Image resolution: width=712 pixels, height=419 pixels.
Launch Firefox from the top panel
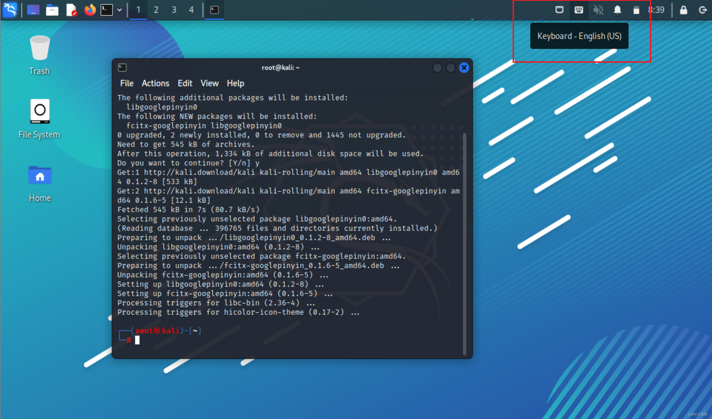click(x=90, y=10)
